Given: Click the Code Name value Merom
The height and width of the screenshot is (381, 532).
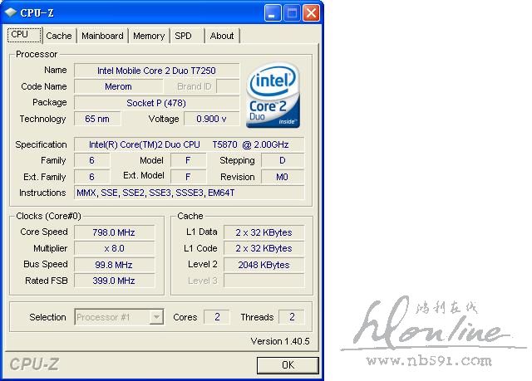Looking at the screenshot, I should coord(118,86).
